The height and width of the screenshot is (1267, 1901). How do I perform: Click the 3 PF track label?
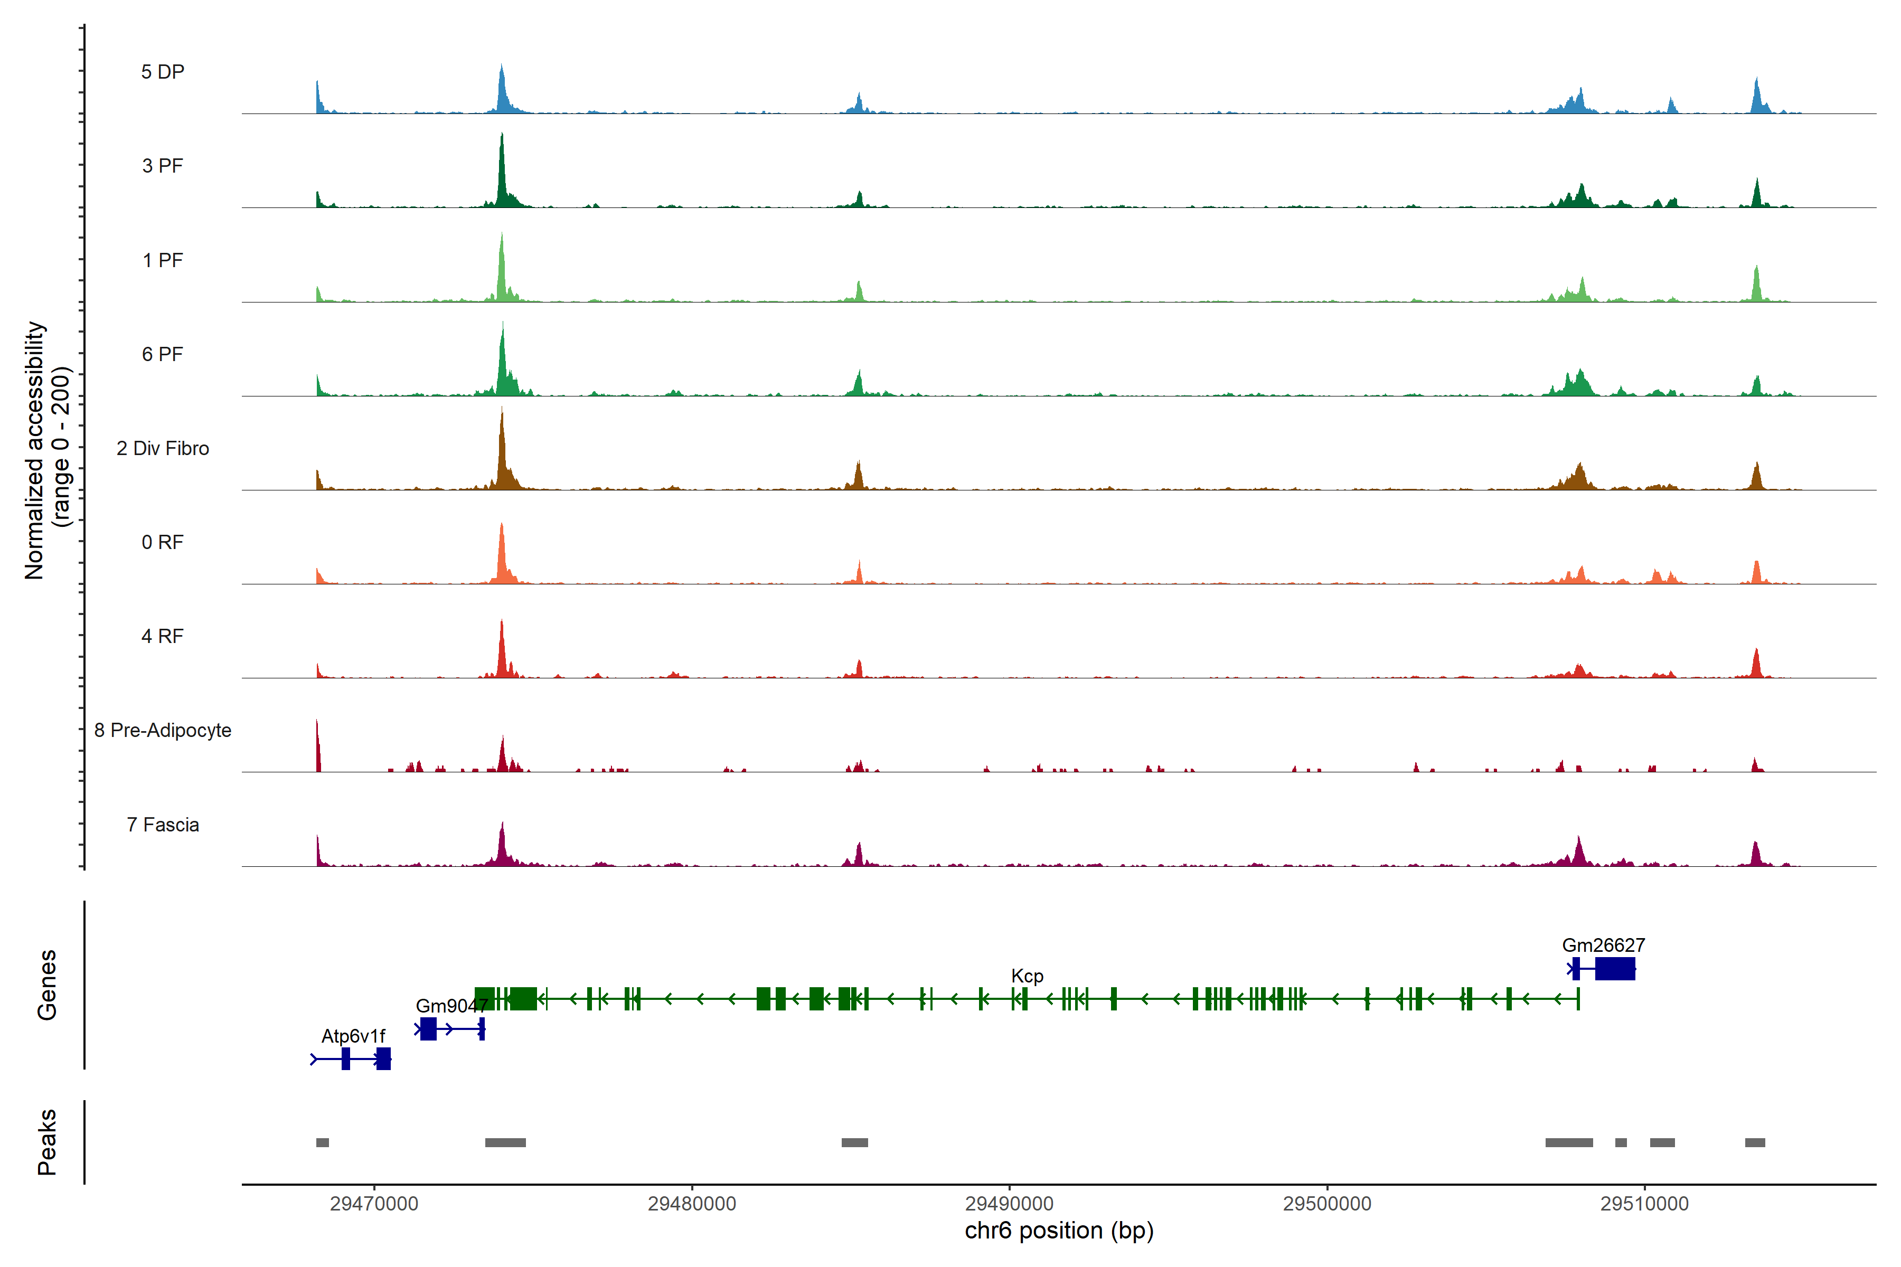pyautogui.click(x=163, y=166)
